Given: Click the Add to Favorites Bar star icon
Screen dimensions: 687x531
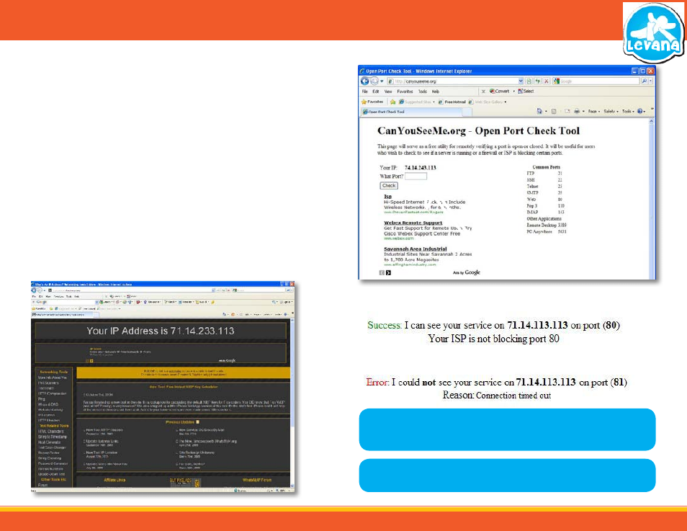Looking at the screenshot, I should coord(392,102).
